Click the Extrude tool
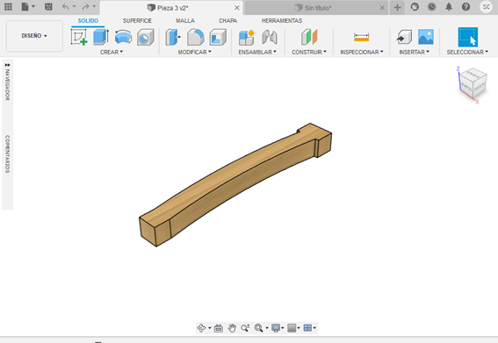Image resolution: width=498 pixels, height=343 pixels. (101, 37)
